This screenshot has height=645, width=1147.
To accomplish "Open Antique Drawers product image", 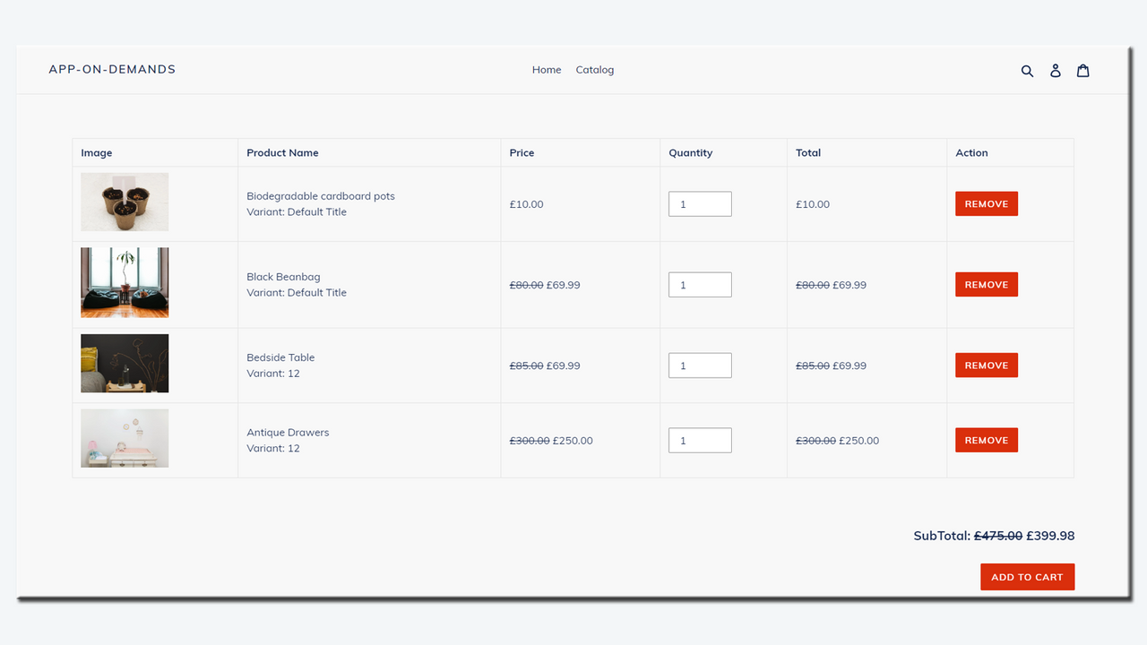I will 125,438.
